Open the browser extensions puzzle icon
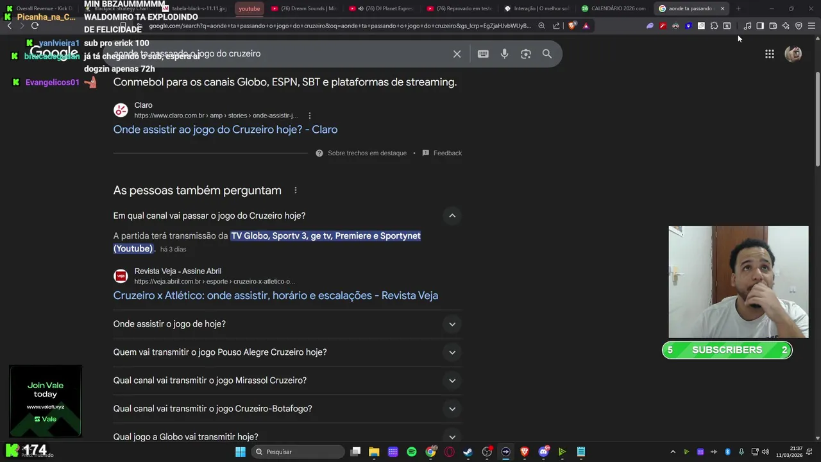Viewport: 821px width, 462px height. point(714,26)
